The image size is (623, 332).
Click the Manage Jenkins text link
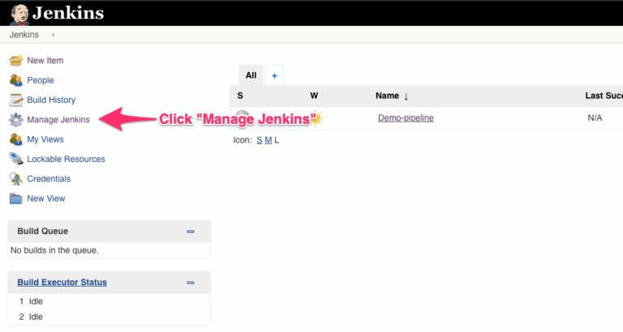58,120
